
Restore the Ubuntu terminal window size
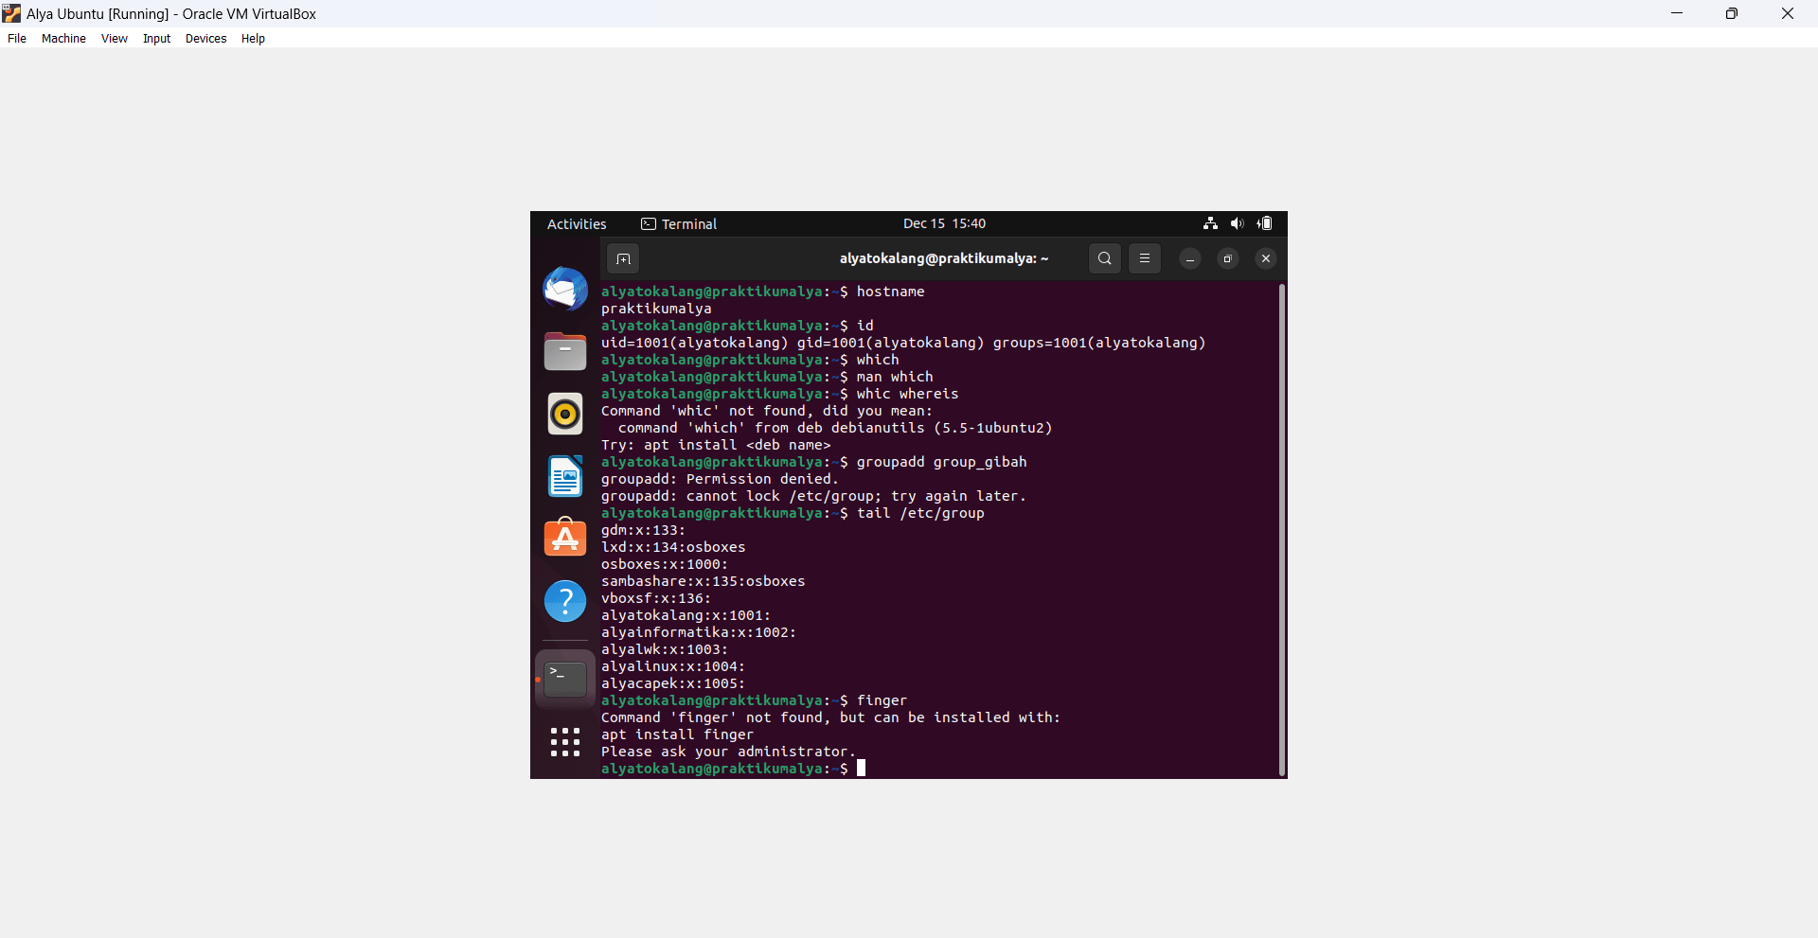pos(1228,258)
